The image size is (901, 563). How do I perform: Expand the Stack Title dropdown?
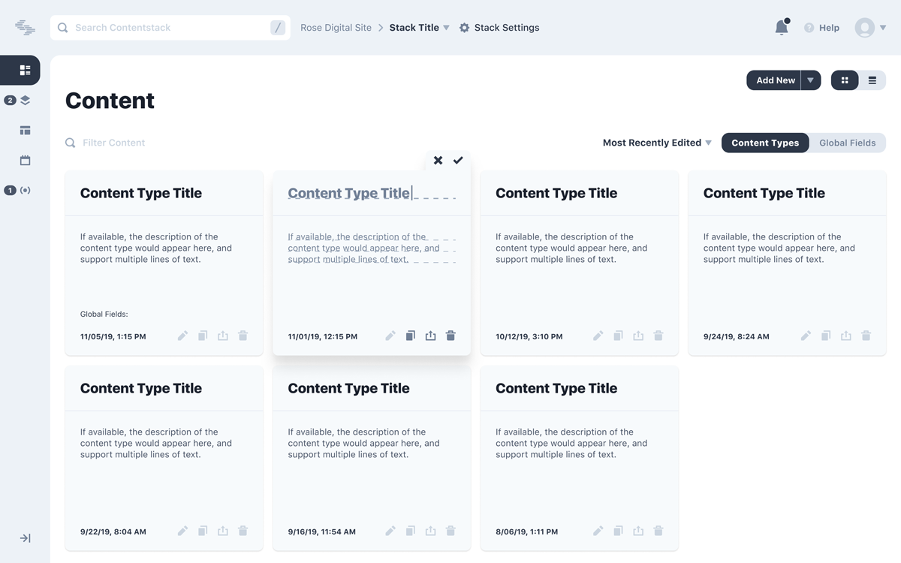coord(446,28)
